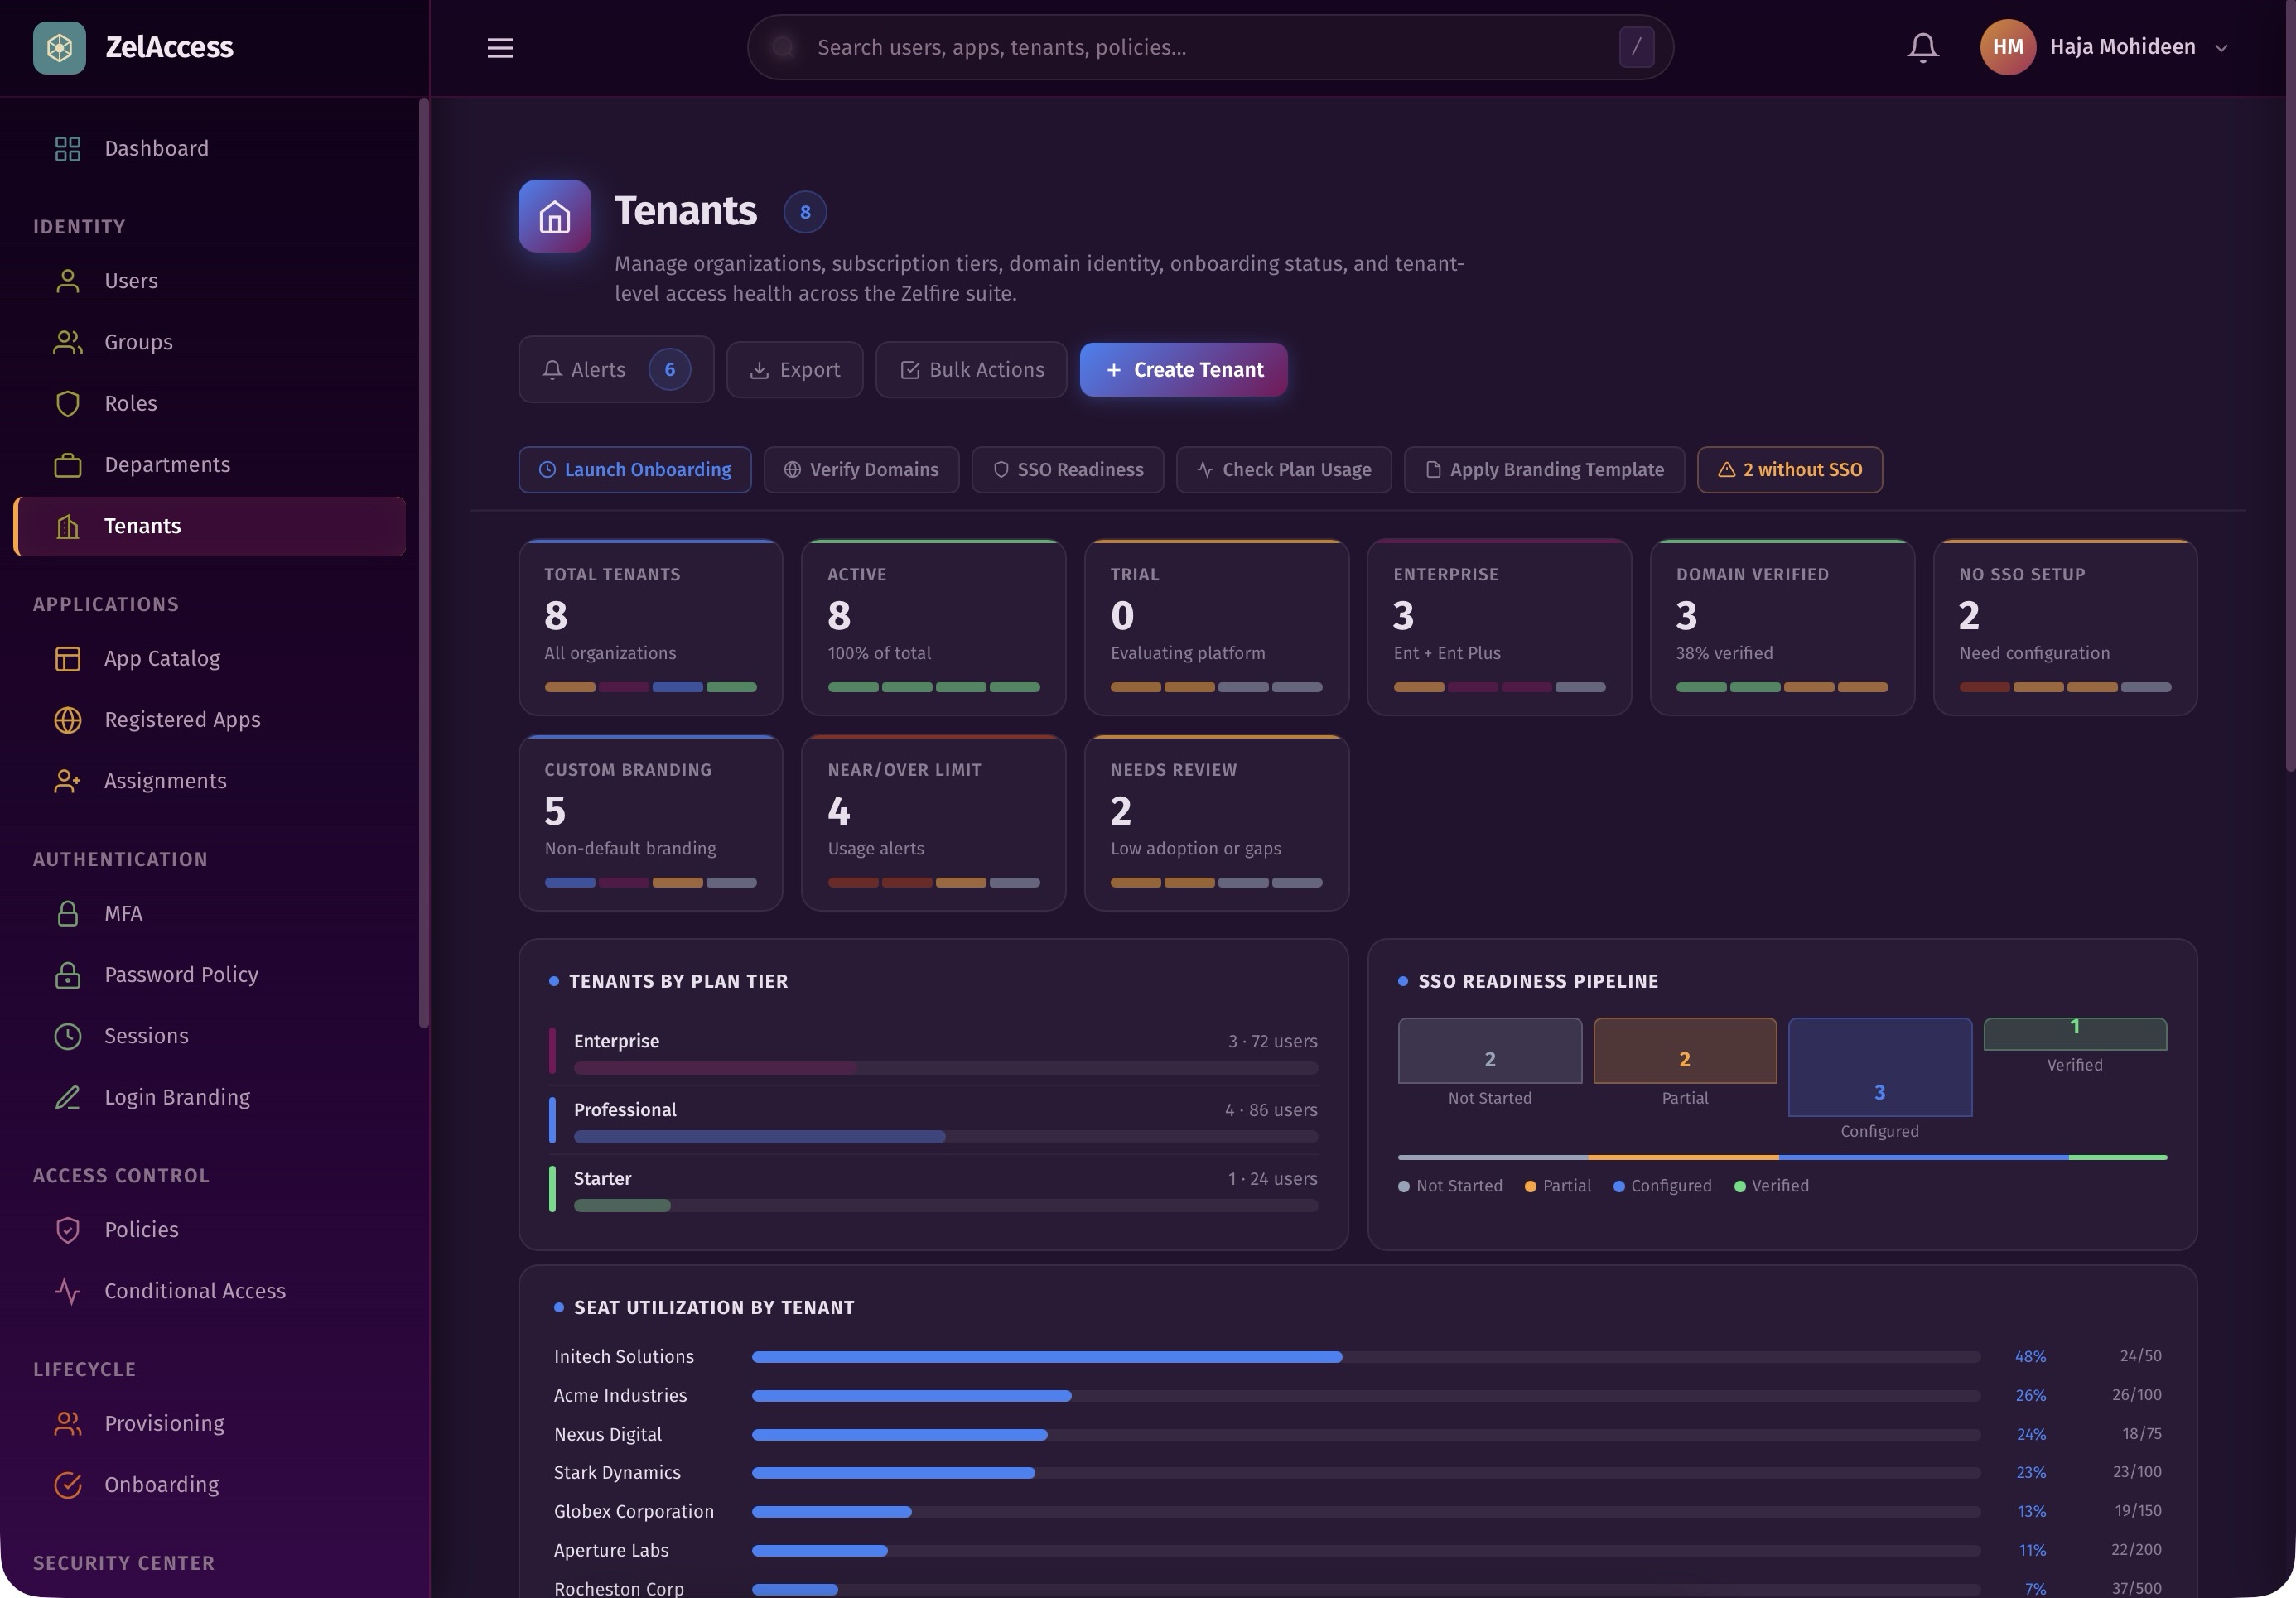Open Sessions under Authentication
The image size is (2296, 1598).
pos(147,1035)
